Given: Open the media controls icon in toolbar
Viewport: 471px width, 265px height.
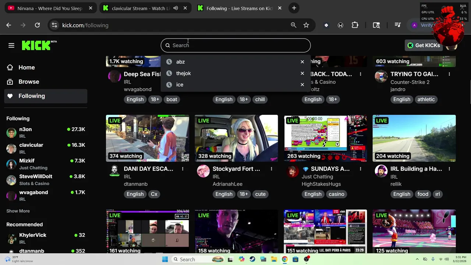Looking at the screenshot, I should 397,25.
